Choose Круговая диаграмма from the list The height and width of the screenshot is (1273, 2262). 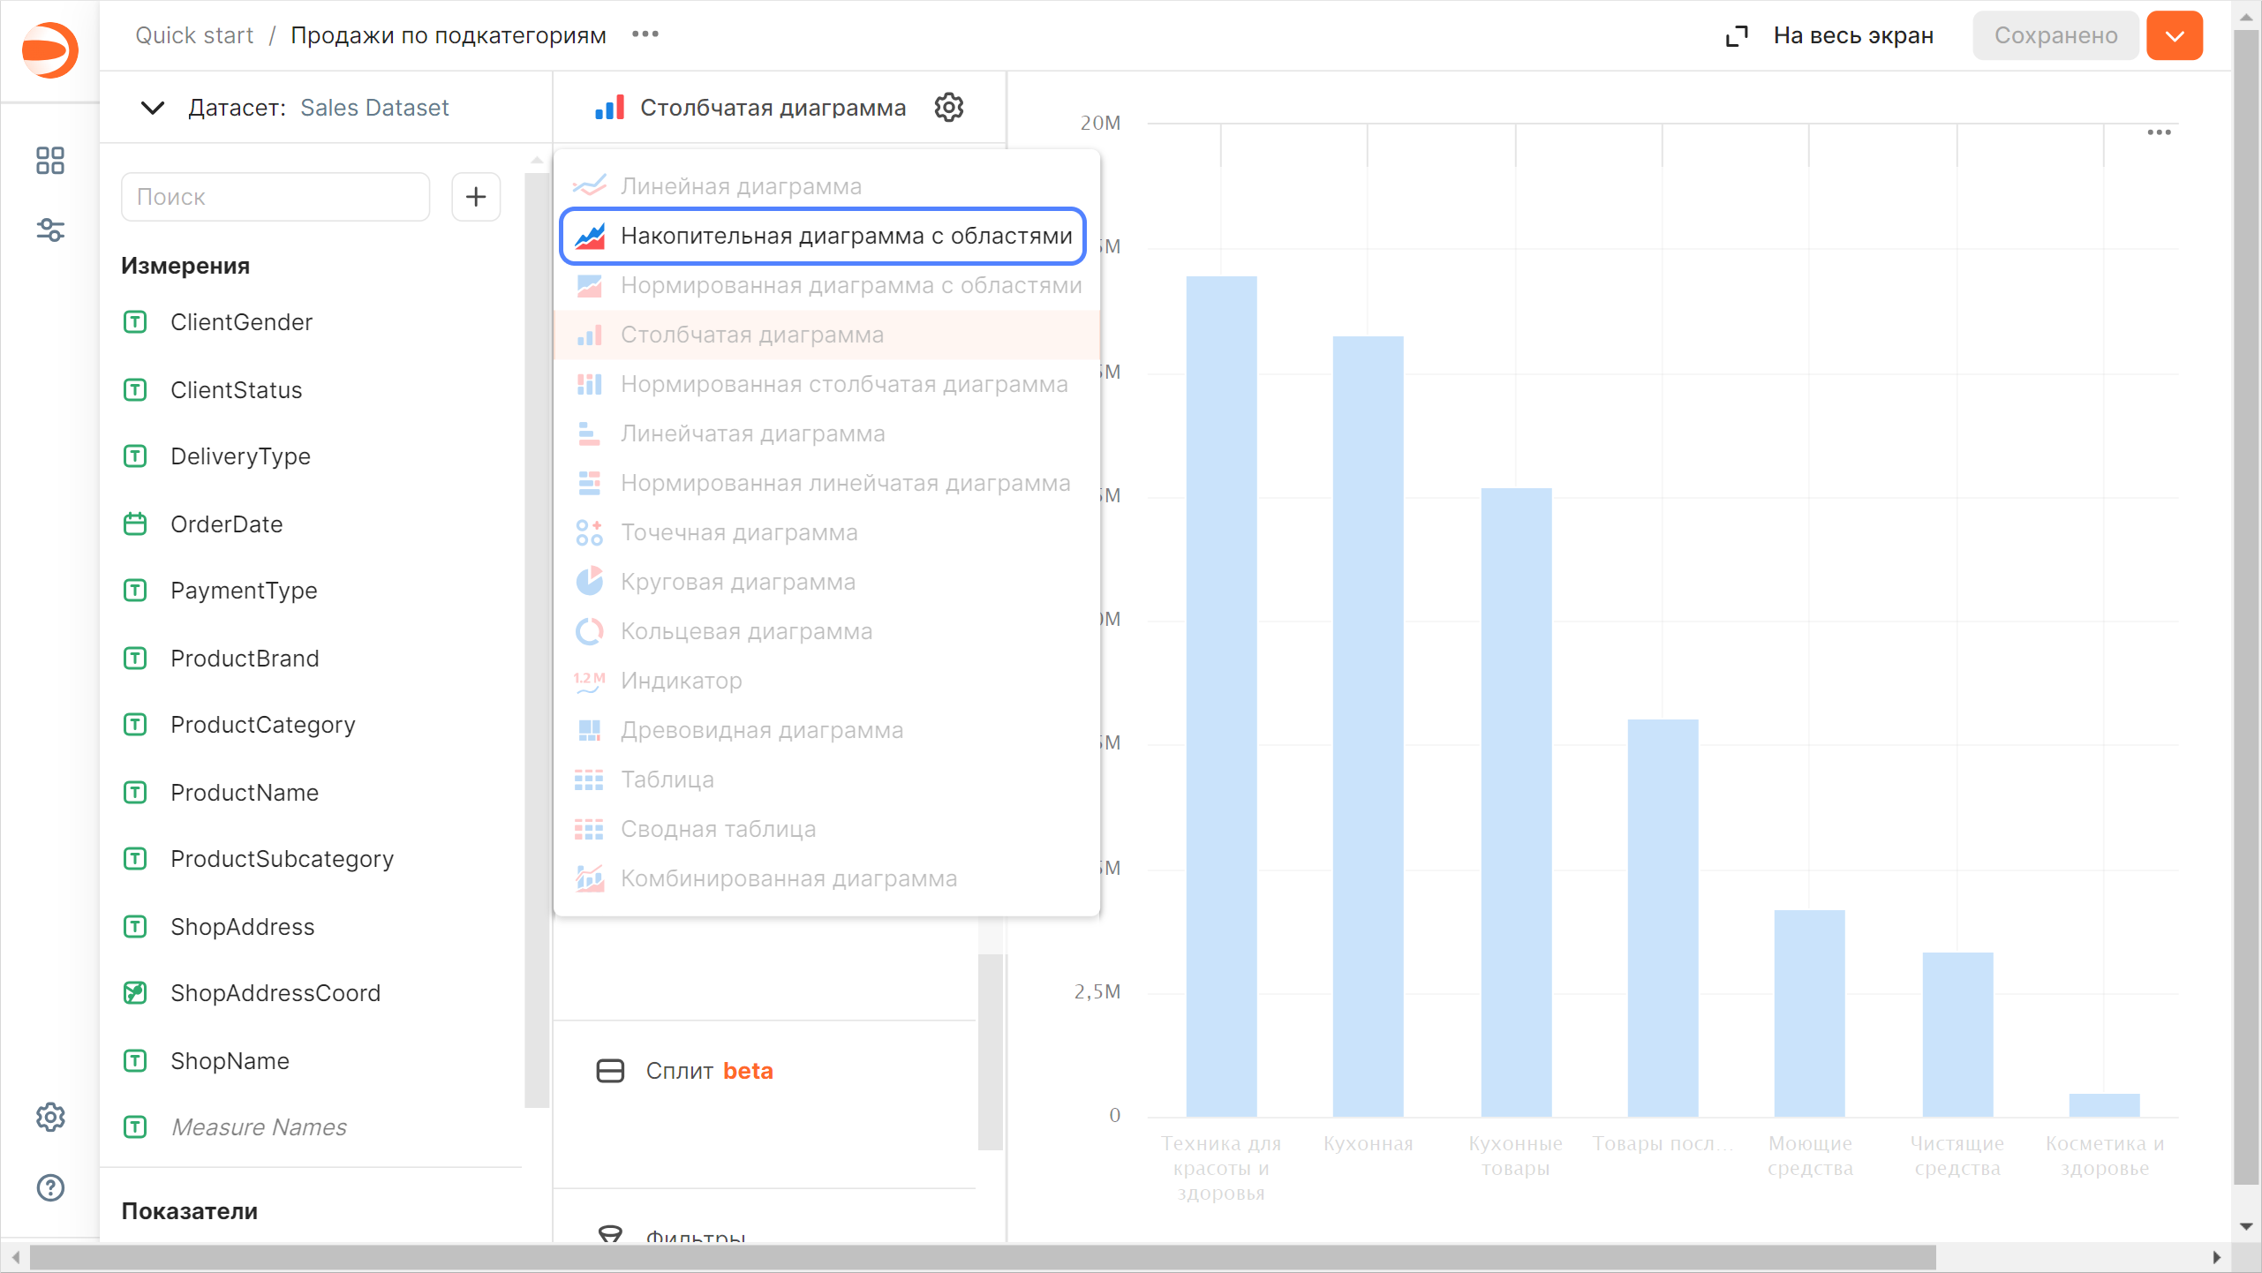[x=737, y=582]
